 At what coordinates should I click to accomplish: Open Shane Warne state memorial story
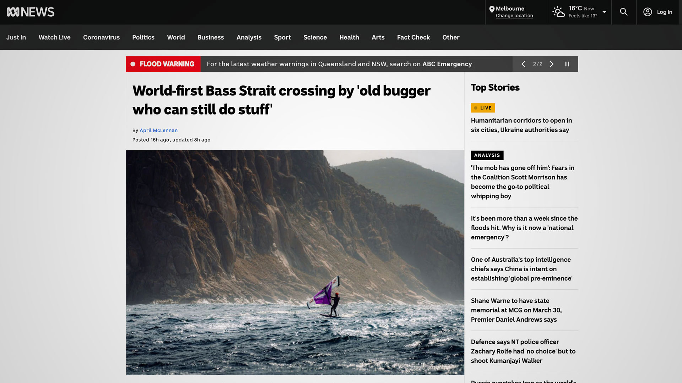516,310
